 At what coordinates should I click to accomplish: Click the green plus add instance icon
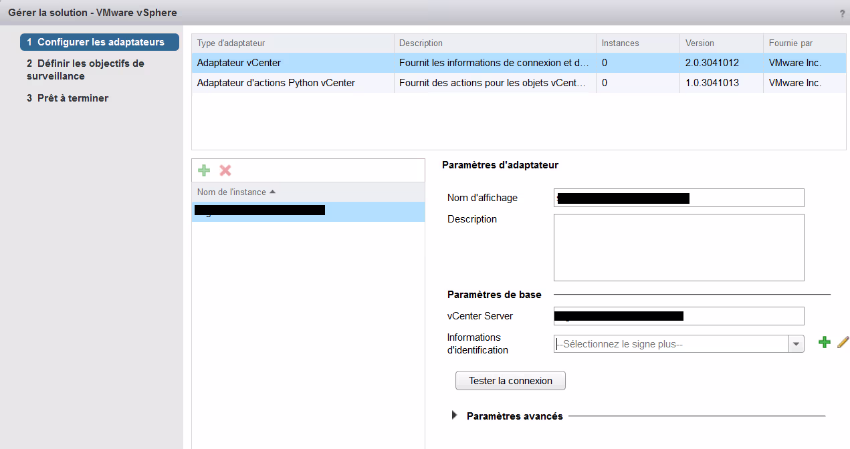[x=204, y=170]
